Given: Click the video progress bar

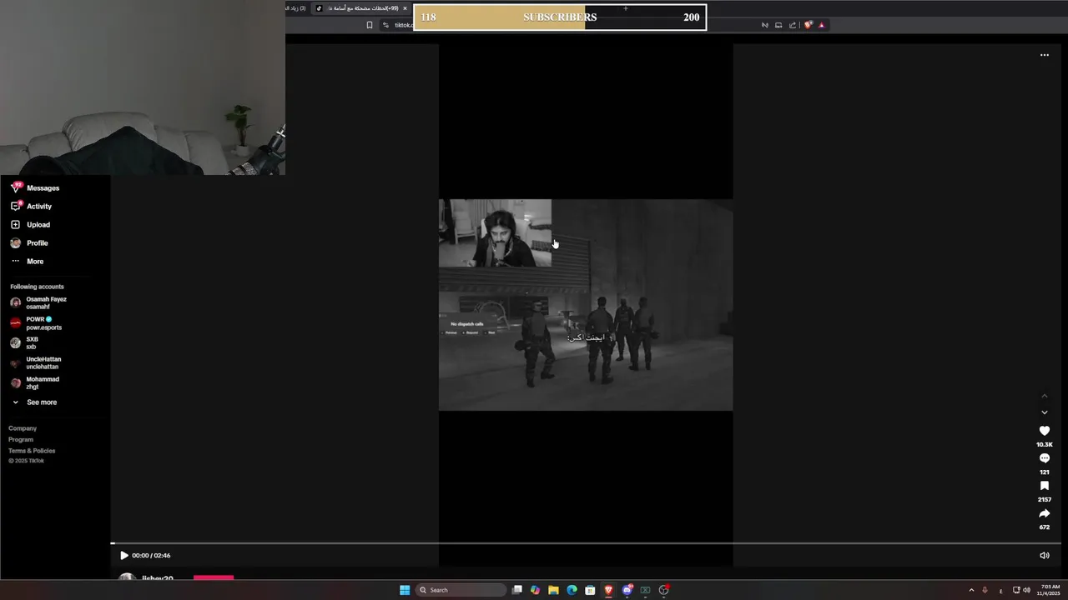Looking at the screenshot, I should [x=586, y=543].
